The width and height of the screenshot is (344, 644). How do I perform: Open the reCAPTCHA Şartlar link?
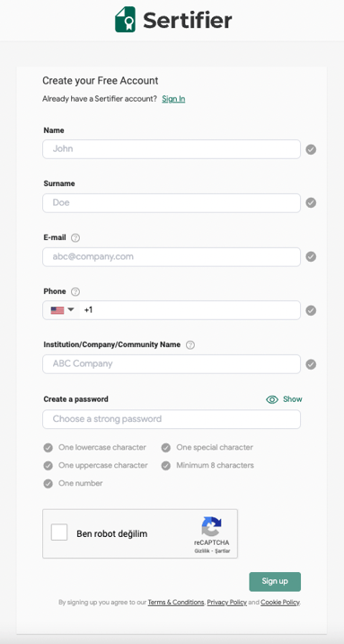(223, 551)
